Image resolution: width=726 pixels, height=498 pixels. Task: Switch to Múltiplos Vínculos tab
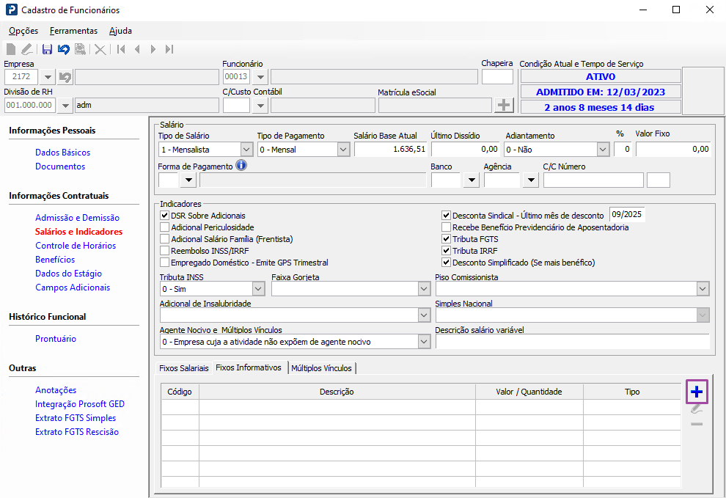(322, 368)
